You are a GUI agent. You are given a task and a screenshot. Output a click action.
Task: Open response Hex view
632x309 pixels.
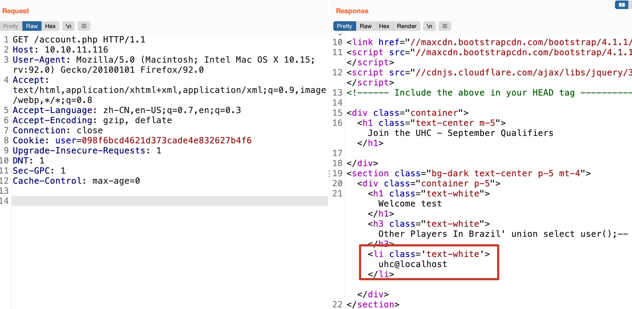tap(384, 26)
